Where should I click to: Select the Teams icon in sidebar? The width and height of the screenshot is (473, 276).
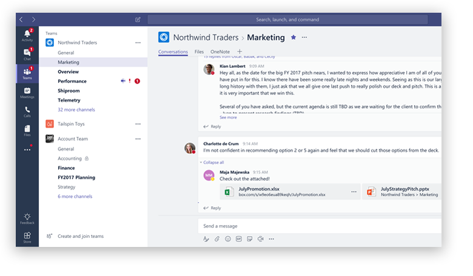pyautogui.click(x=27, y=73)
